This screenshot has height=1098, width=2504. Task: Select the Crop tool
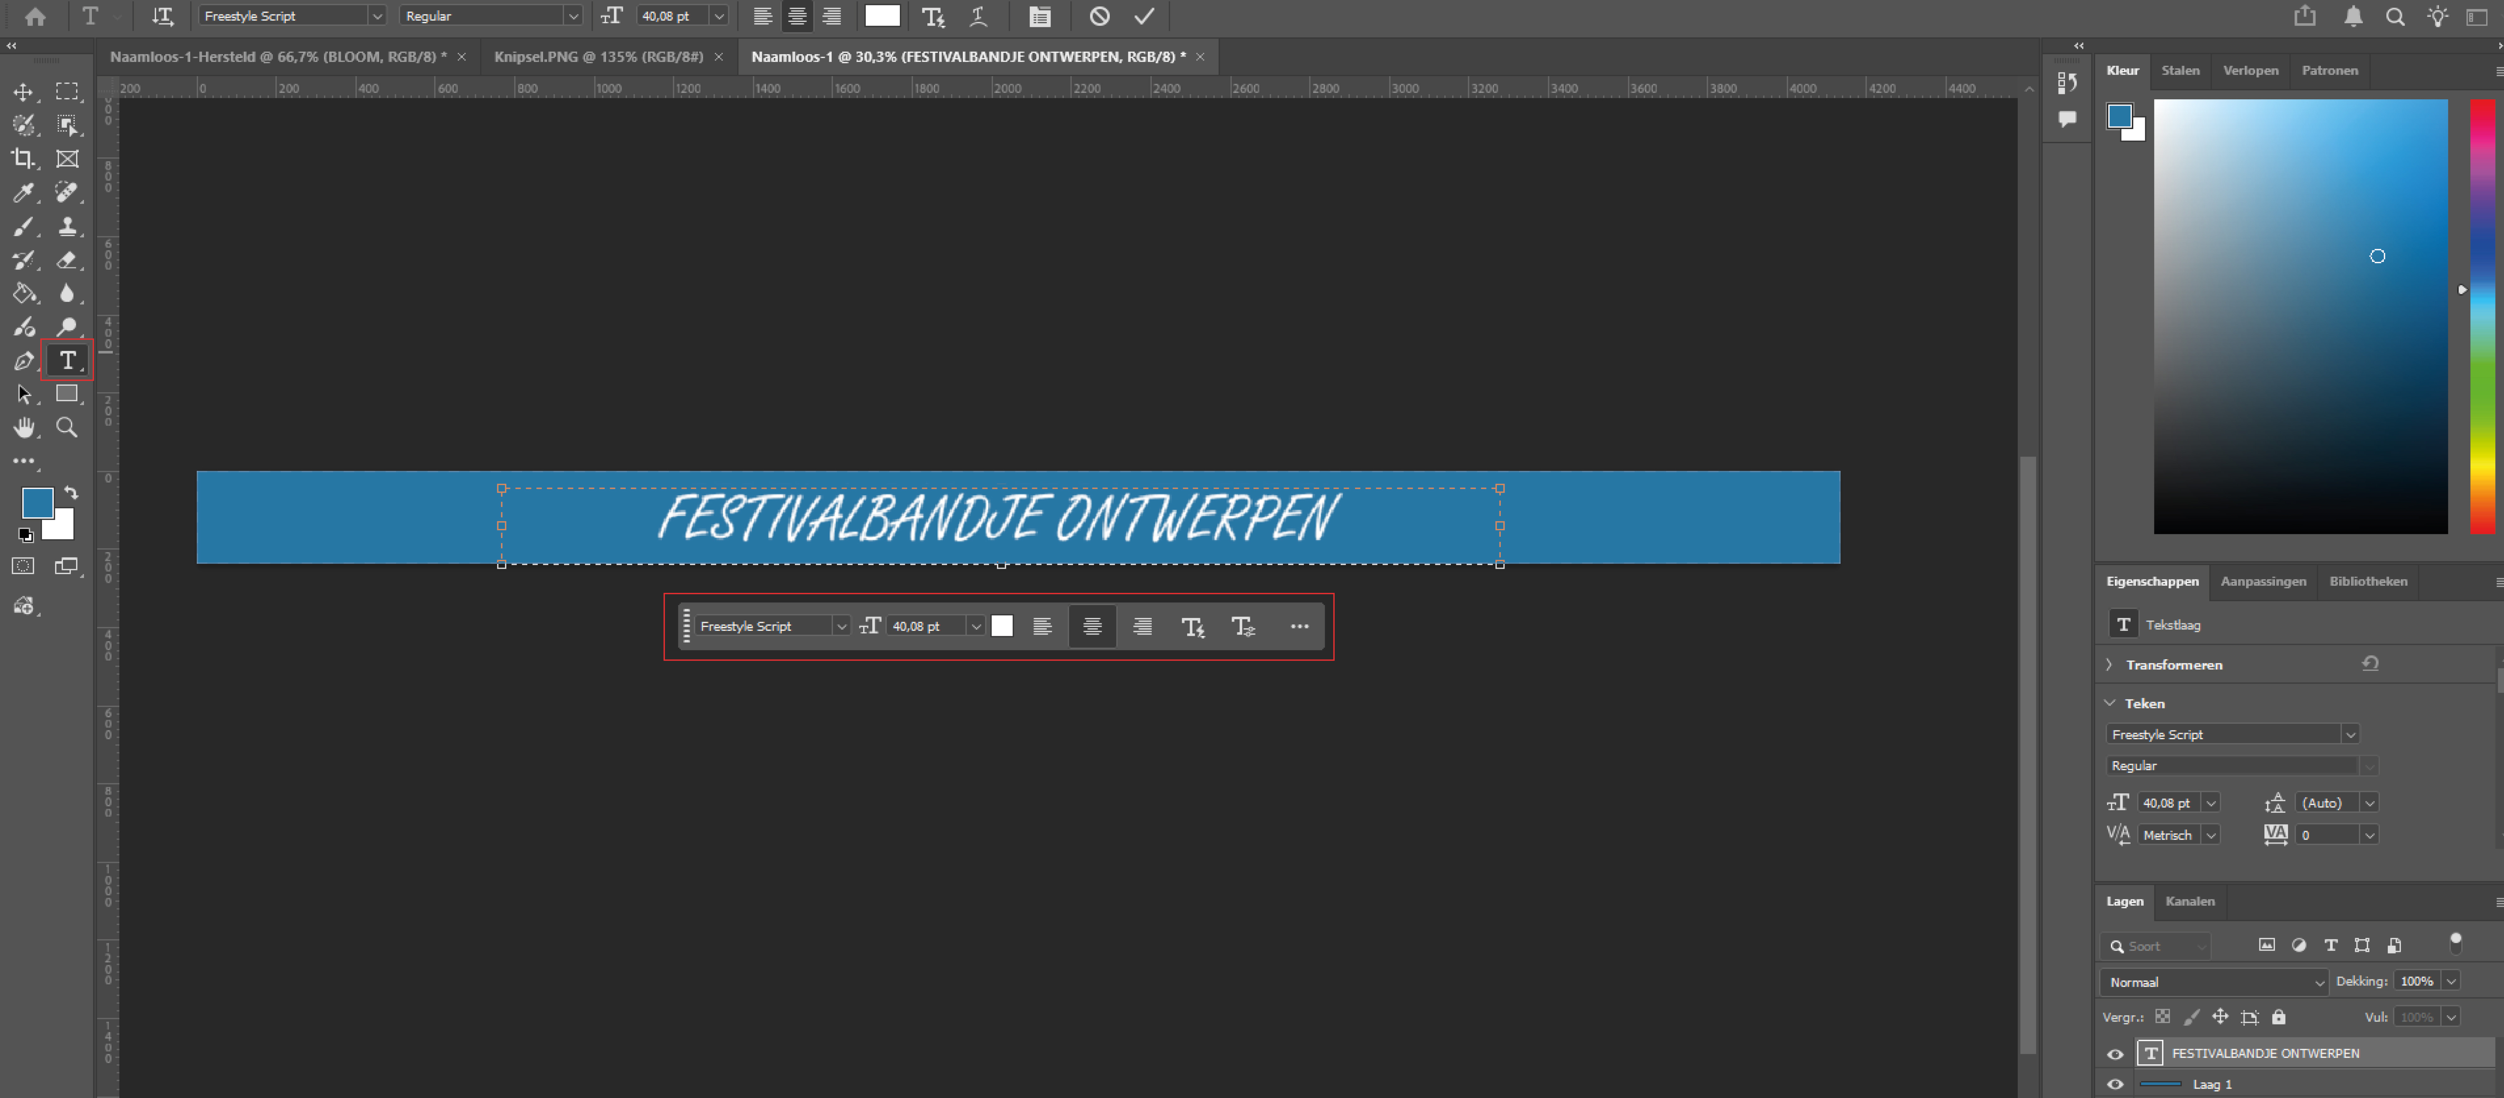point(23,159)
